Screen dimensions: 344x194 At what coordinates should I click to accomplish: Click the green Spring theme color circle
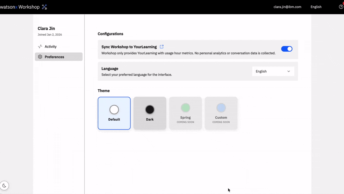(185, 108)
